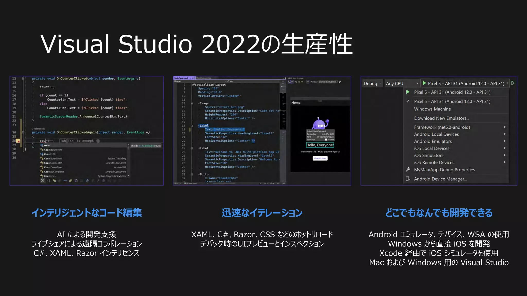Viewport: 527px width, 296px height.
Task: Select the Pixel 5 menu entry with the green play icon
Action: point(456,92)
